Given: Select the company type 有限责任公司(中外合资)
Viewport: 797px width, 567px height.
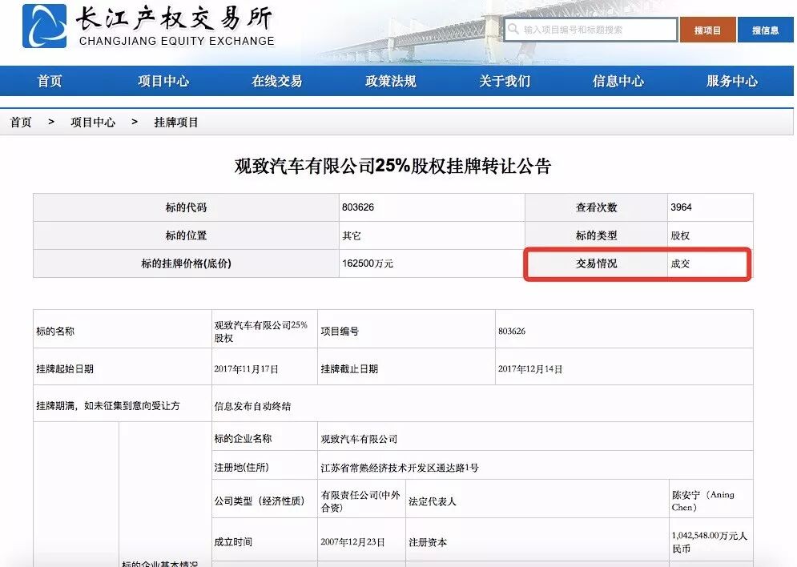Looking at the screenshot, I should [360, 501].
